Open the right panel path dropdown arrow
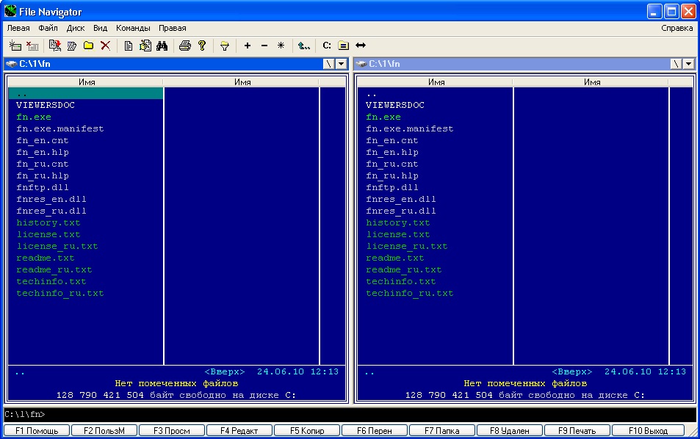 (689, 64)
